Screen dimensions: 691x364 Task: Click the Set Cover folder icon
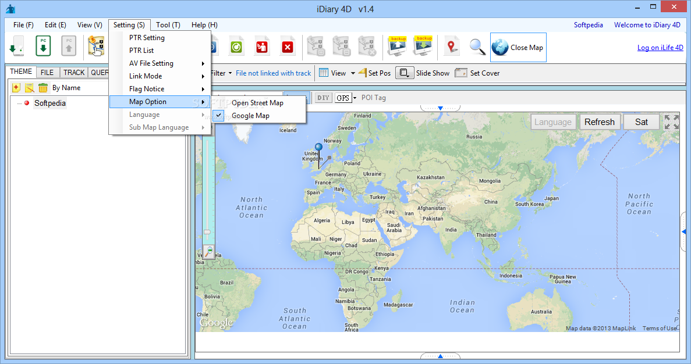pos(461,73)
